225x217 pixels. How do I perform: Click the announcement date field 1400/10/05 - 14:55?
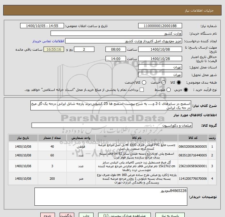pyautogui.click(x=42, y=26)
